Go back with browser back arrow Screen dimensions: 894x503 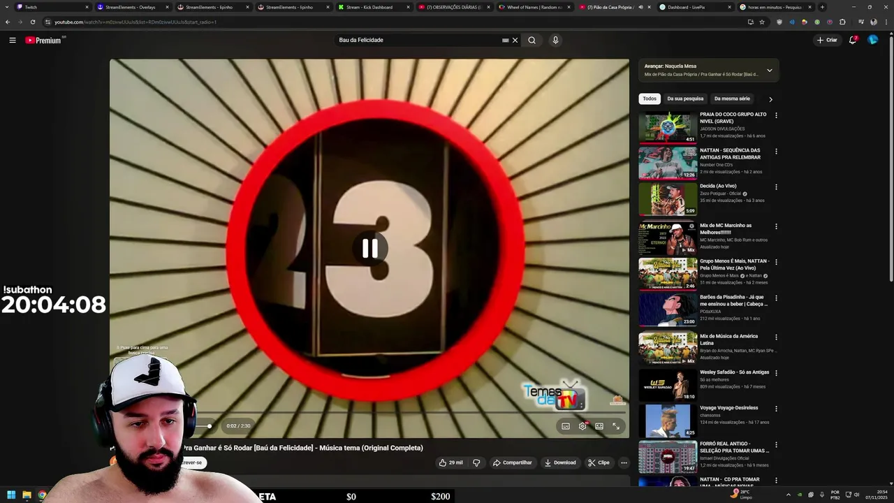pyautogui.click(x=8, y=22)
